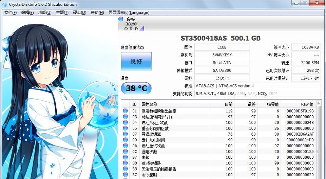Click the CrystalDiskInfo title bar app icon
The width and height of the screenshot is (326, 179).
(x=4, y=4)
